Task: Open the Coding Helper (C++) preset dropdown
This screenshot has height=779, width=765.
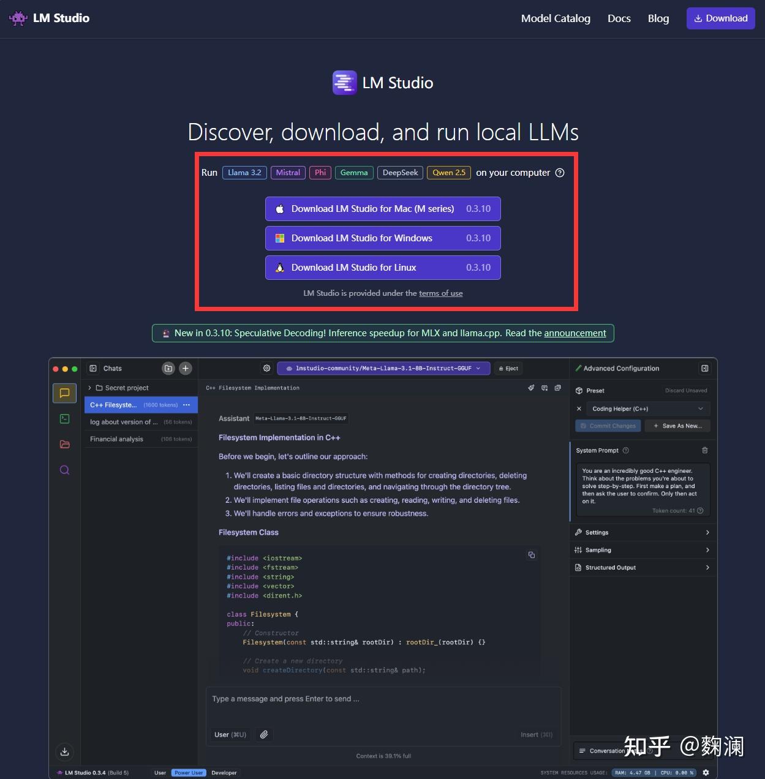Action: click(x=648, y=408)
